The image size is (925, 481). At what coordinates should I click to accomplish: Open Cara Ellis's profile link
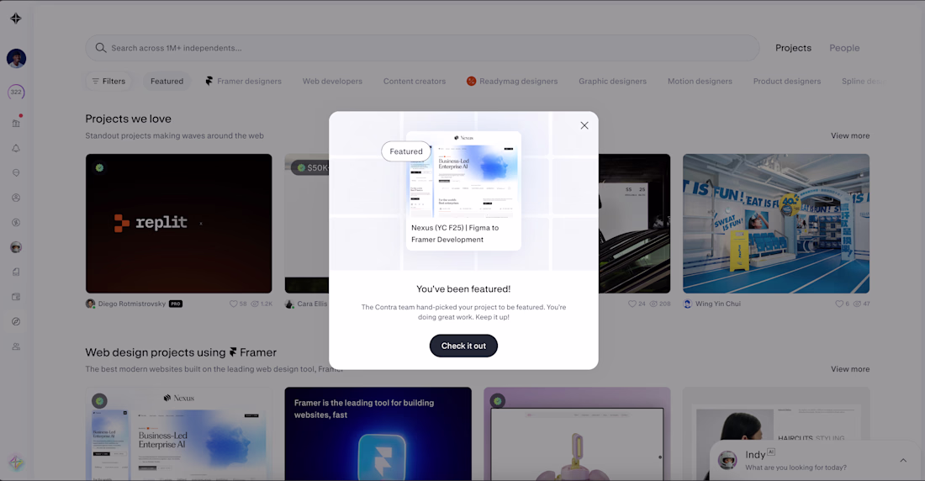pos(311,304)
